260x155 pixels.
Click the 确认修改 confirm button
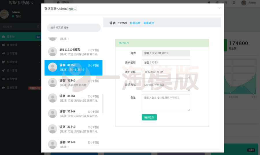pos(149,117)
